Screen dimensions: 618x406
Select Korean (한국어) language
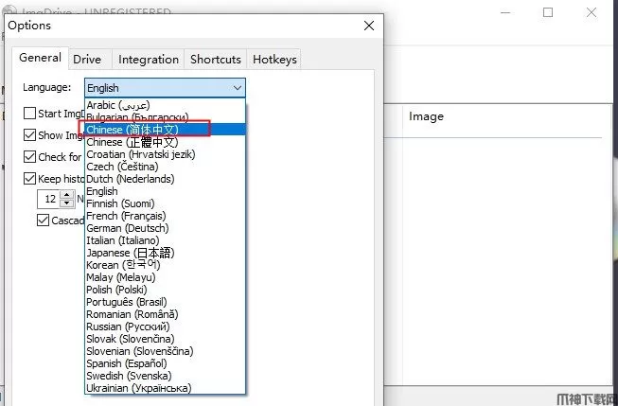click(x=165, y=265)
